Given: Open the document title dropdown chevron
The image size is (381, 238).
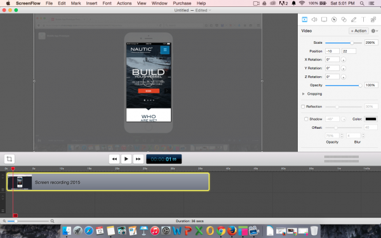Looking at the screenshot, I should 210,10.
